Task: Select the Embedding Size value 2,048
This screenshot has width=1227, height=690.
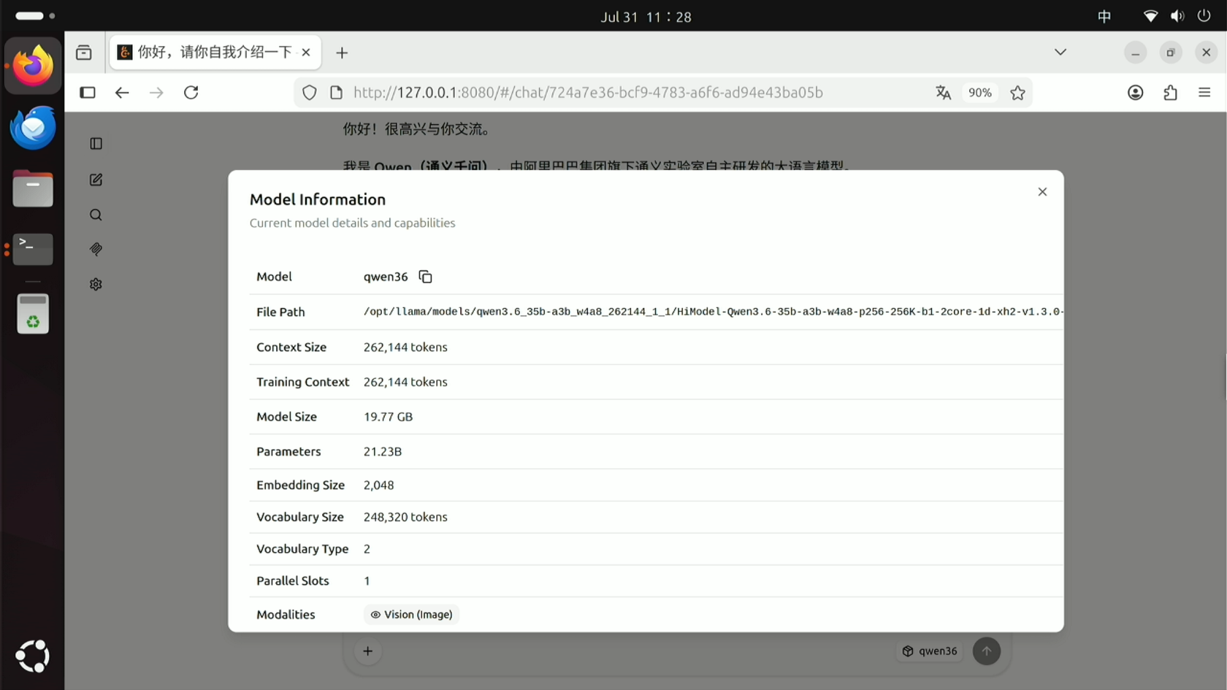Action: pos(378,486)
